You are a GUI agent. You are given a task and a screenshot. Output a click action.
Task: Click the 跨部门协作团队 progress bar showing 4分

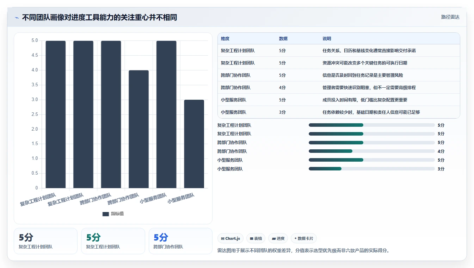click(x=371, y=151)
